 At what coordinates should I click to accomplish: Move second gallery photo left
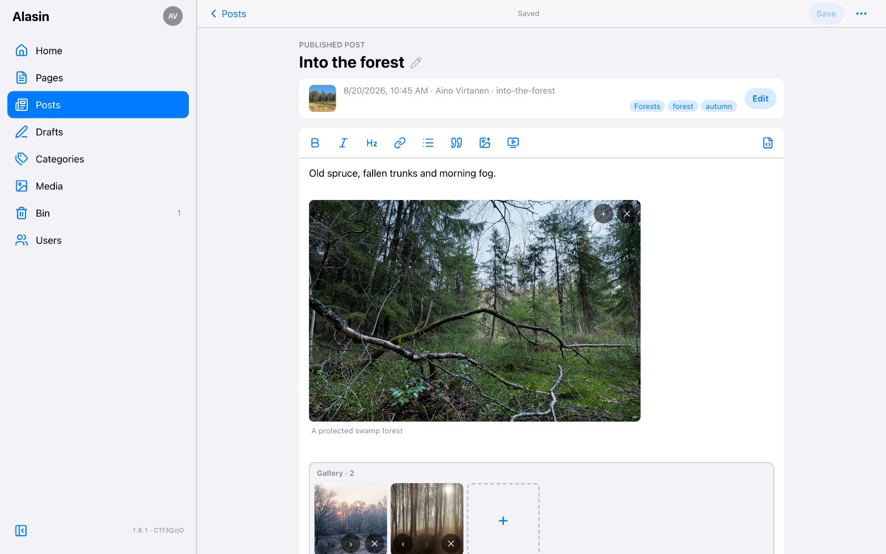(403, 544)
